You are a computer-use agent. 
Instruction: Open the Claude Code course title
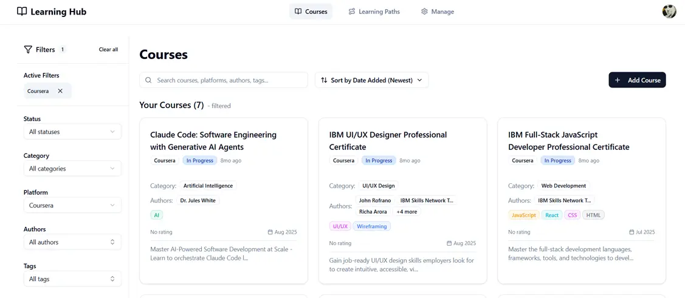(x=213, y=141)
